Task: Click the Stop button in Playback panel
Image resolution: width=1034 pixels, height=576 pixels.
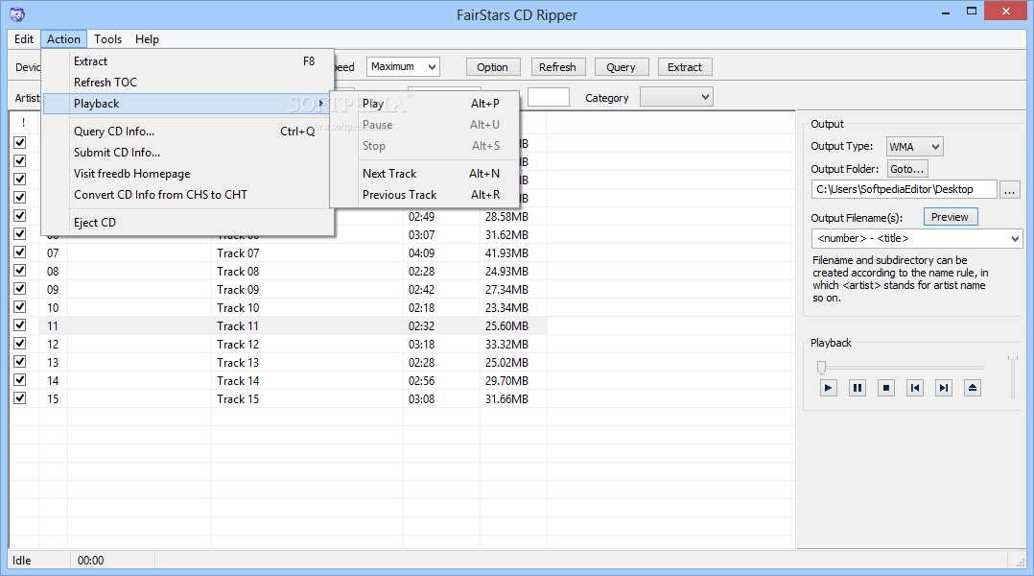Action: tap(886, 388)
